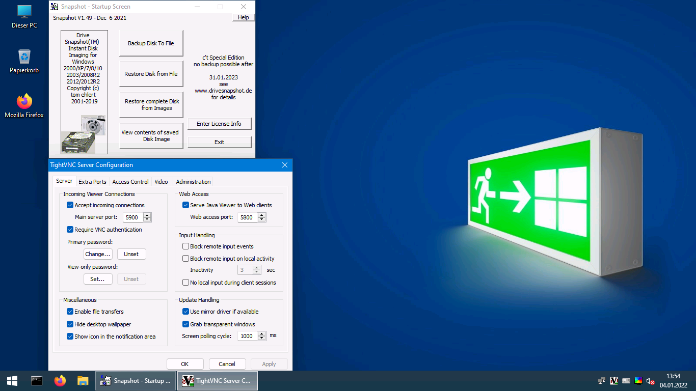Uncheck Hide desktop wallpaper
This screenshot has height=391, width=696.
tap(70, 324)
